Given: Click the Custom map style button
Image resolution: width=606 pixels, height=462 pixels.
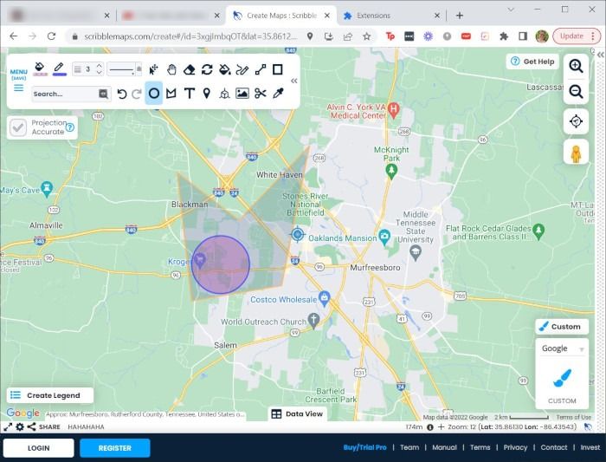Looking at the screenshot, I should (562, 327).
